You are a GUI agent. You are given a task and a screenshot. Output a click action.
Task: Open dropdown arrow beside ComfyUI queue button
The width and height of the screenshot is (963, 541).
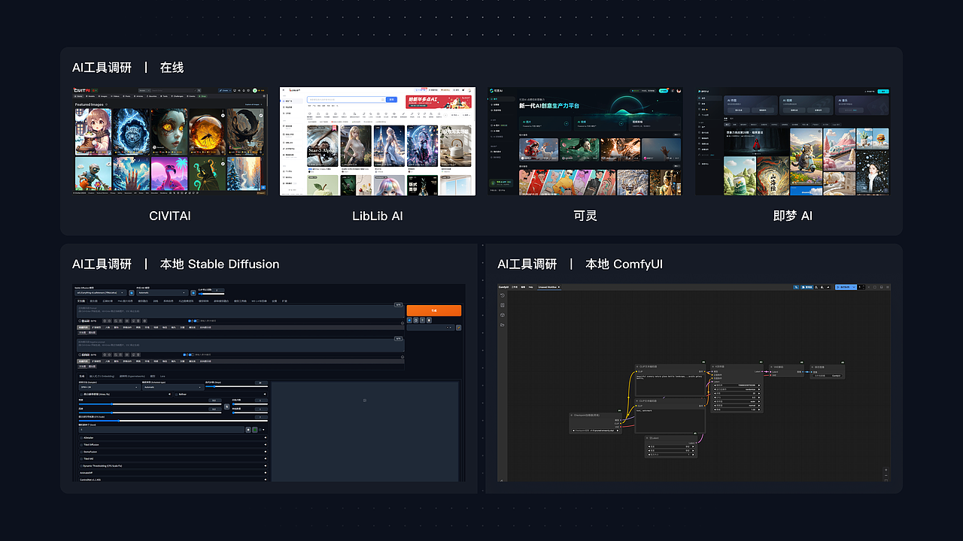pyautogui.click(x=854, y=287)
